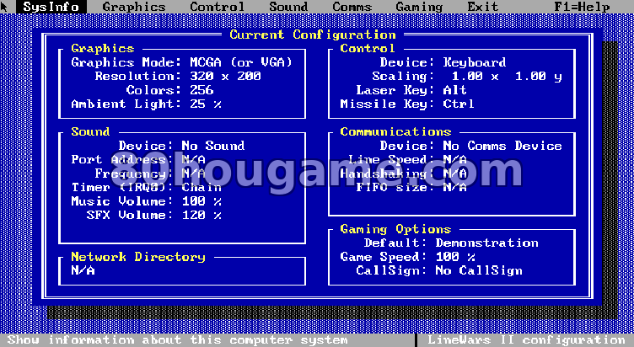Open the Comms menu

[352, 7]
